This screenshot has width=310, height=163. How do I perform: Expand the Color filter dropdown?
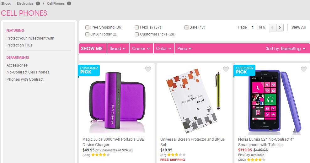(164, 48)
